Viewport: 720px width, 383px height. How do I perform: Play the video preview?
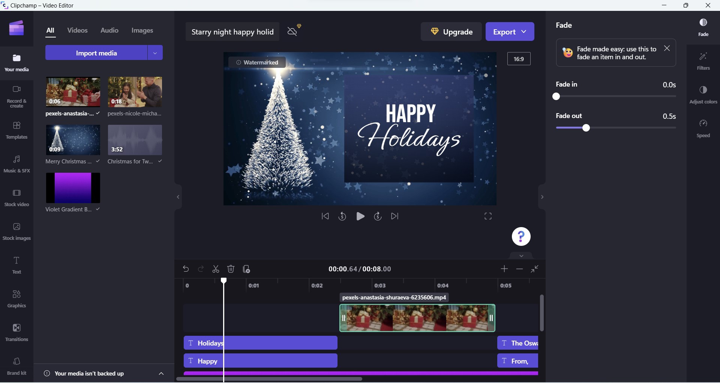[x=360, y=216]
